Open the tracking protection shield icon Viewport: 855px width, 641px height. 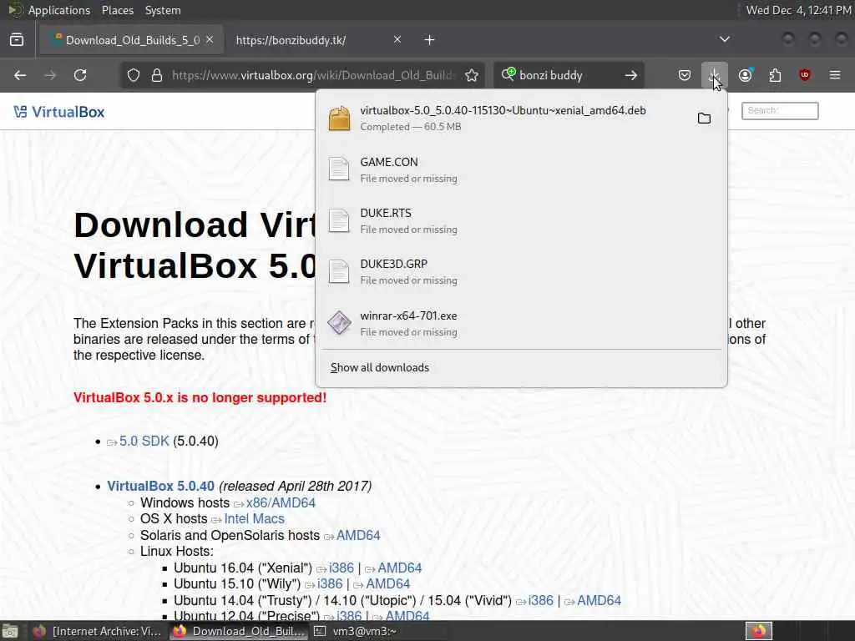(x=133, y=75)
